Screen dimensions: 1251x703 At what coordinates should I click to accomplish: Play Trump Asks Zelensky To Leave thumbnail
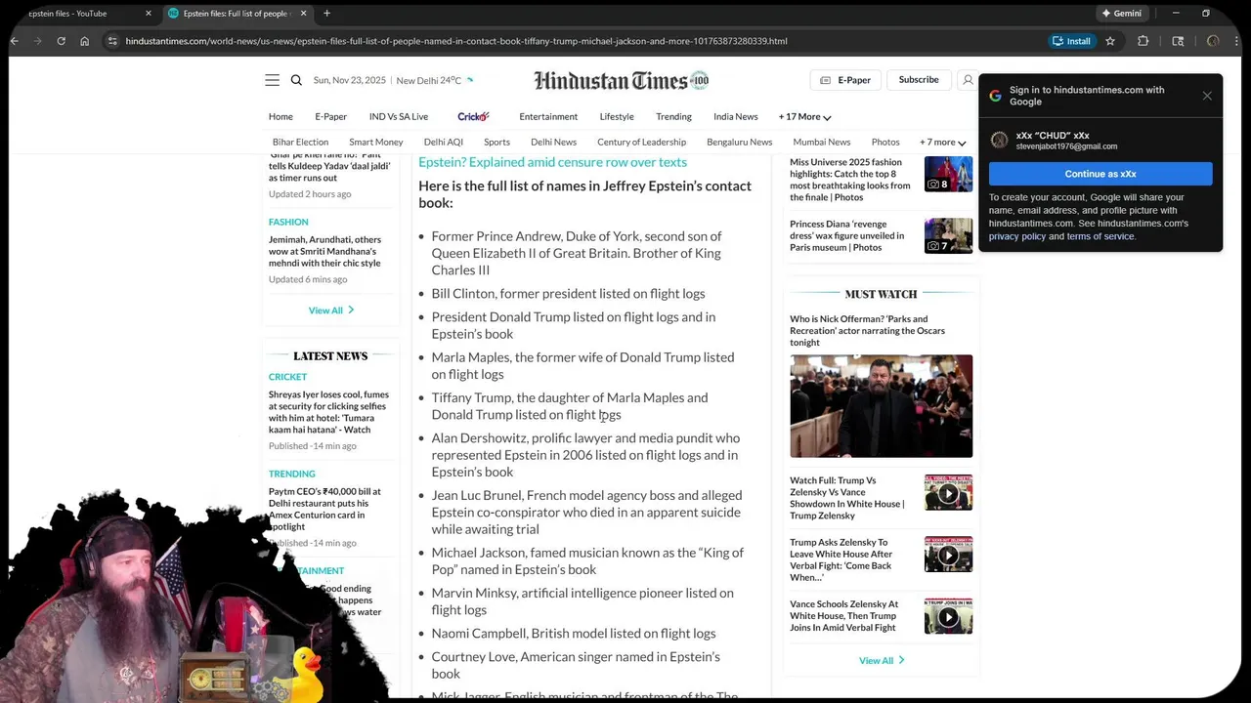[x=948, y=555]
